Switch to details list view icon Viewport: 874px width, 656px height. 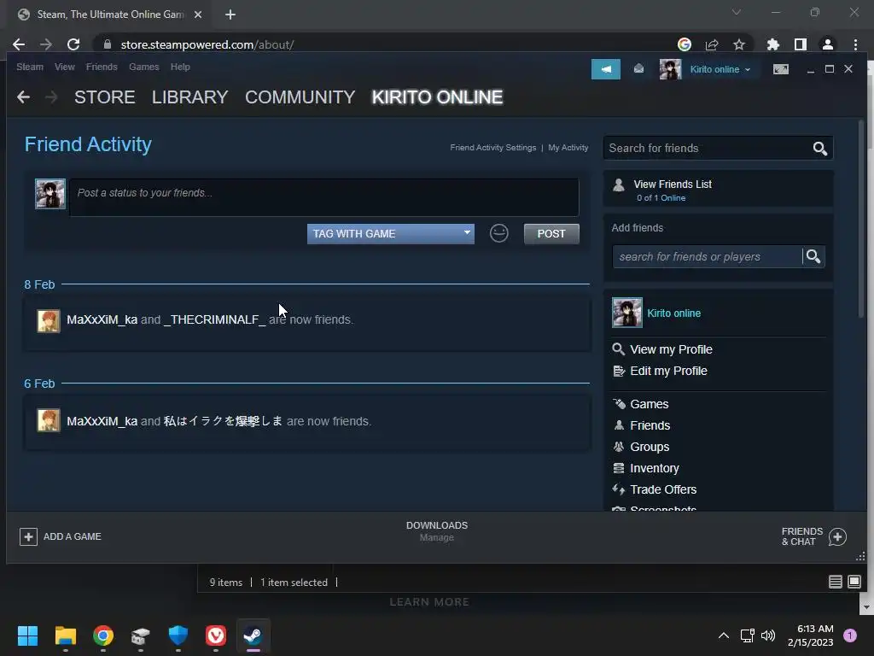(x=835, y=582)
